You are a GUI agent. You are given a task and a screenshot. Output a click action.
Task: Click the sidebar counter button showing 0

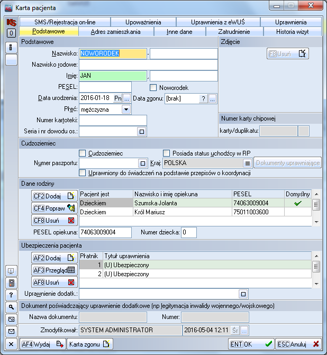11,33
